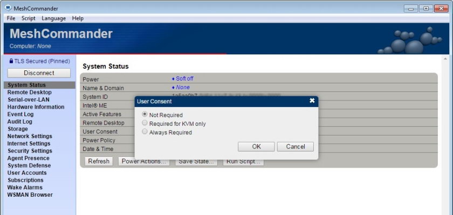Click the Intel® ME row label
The width and height of the screenshot is (453, 215).
tap(95, 105)
